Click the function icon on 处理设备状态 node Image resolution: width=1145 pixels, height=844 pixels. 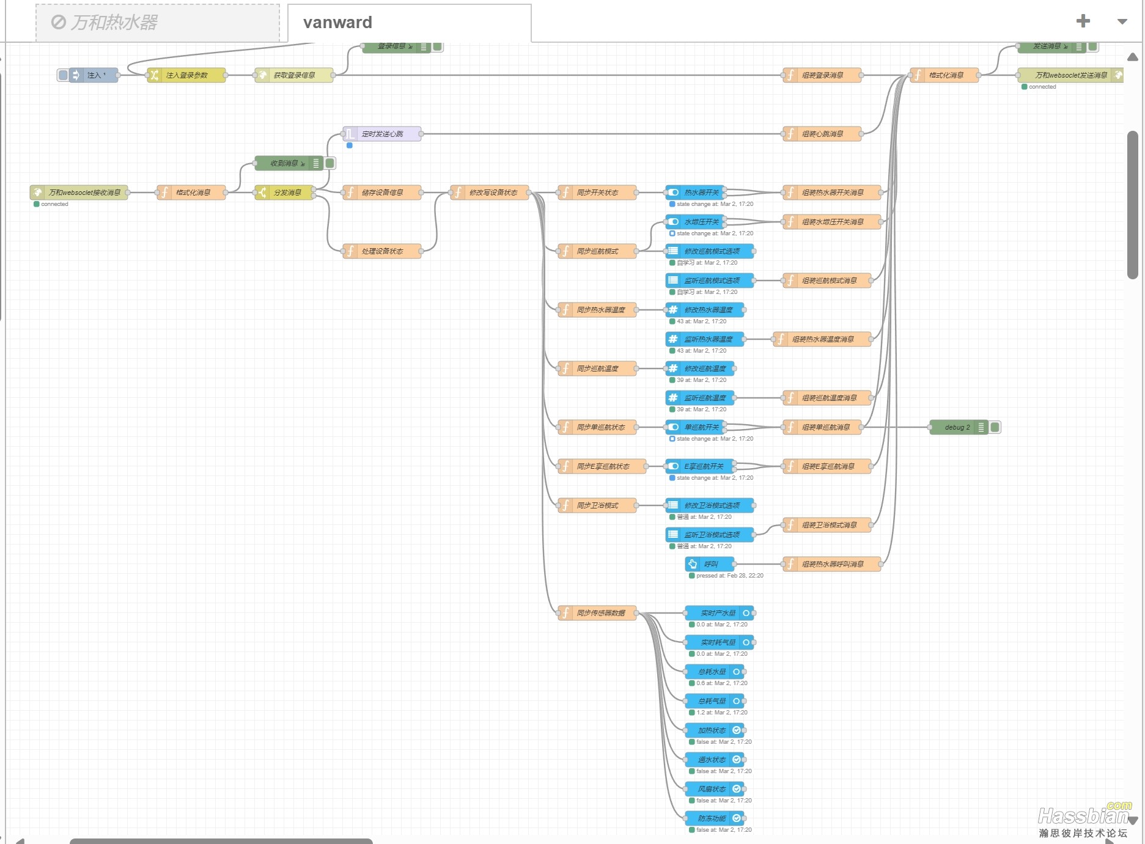tap(350, 251)
